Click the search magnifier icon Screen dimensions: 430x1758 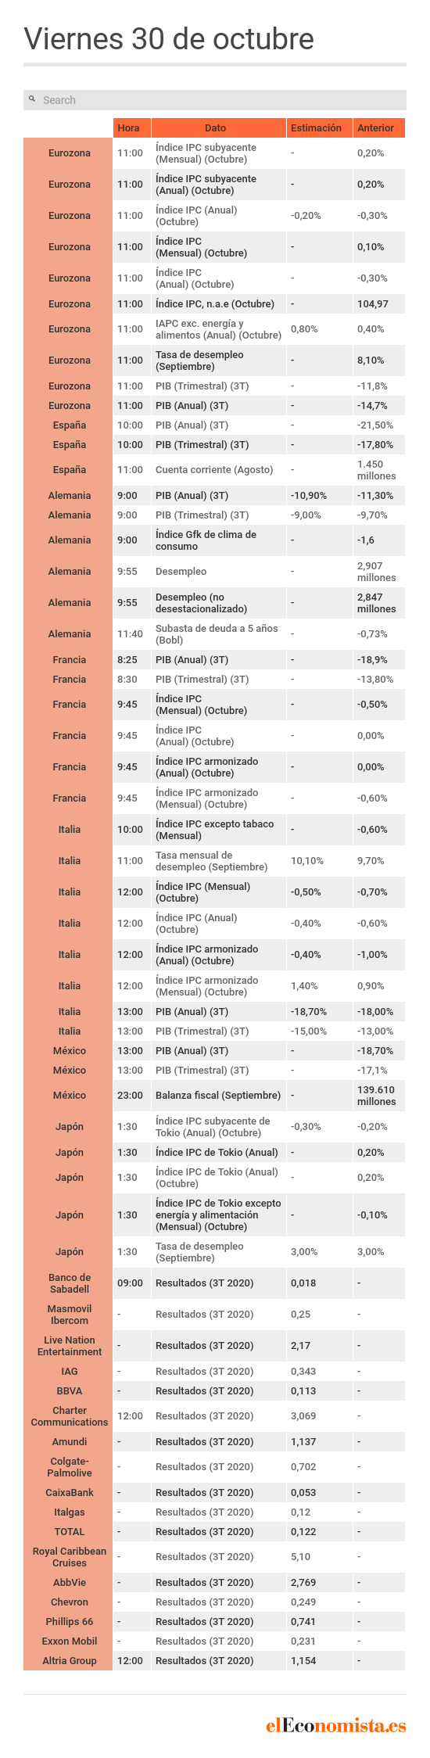pyautogui.click(x=32, y=99)
